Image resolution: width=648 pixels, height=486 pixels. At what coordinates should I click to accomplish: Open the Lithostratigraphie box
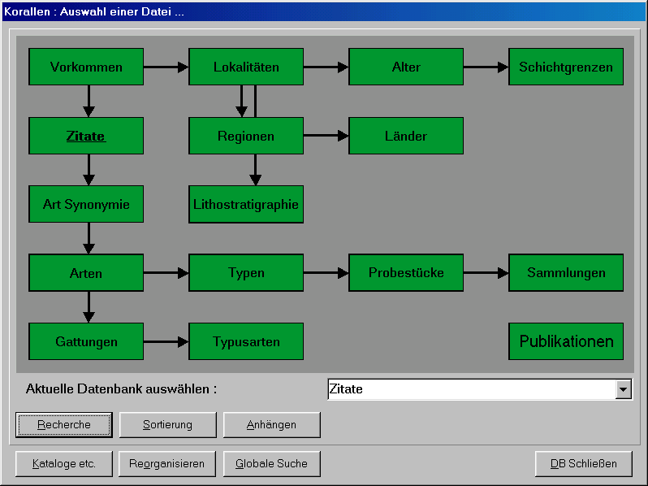(x=246, y=204)
